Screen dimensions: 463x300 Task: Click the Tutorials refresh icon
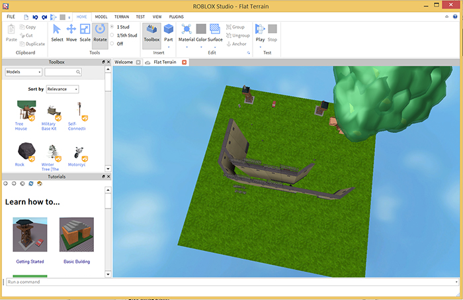point(31,183)
